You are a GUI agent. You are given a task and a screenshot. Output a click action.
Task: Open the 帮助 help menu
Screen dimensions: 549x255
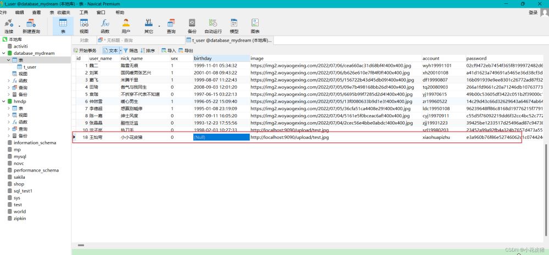tap(120, 12)
